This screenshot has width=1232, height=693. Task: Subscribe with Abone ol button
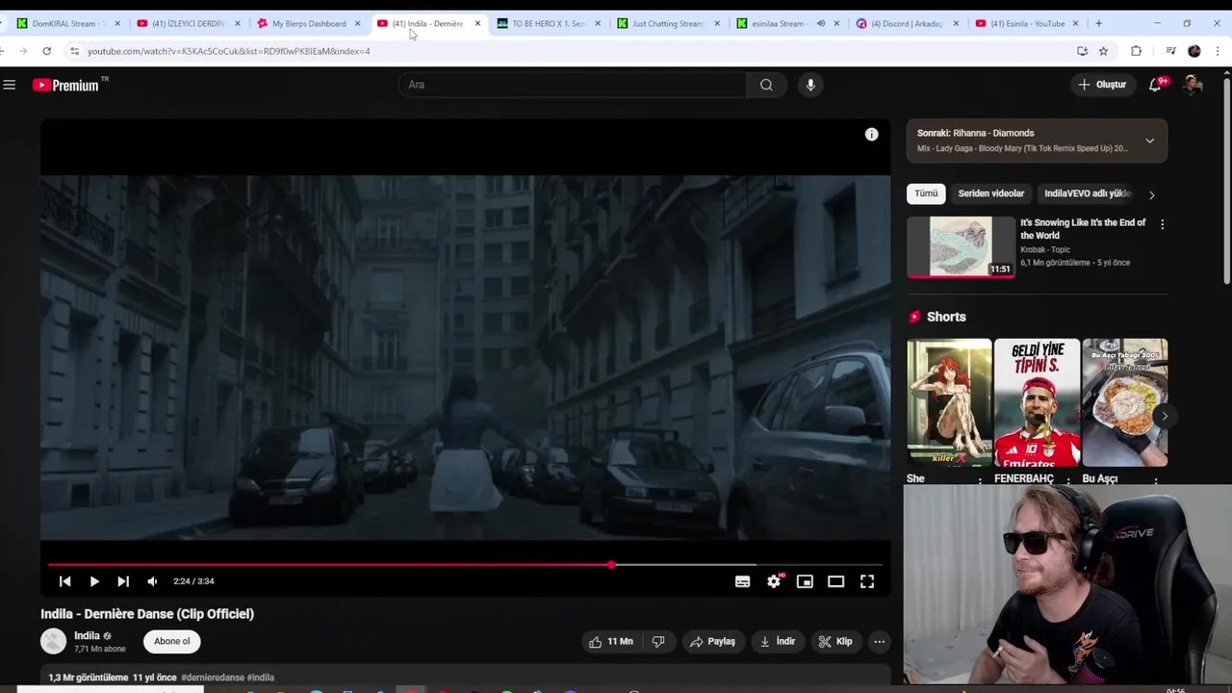pos(172,641)
